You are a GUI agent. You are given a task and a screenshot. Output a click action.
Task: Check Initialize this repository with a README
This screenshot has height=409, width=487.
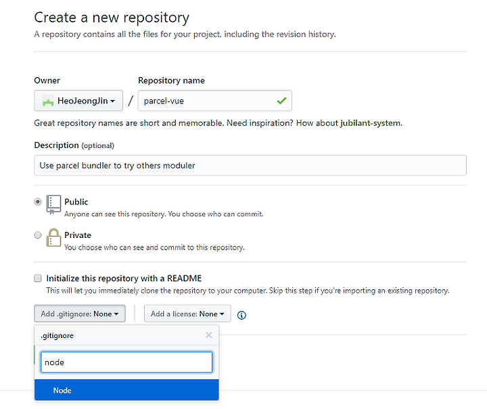click(x=38, y=279)
